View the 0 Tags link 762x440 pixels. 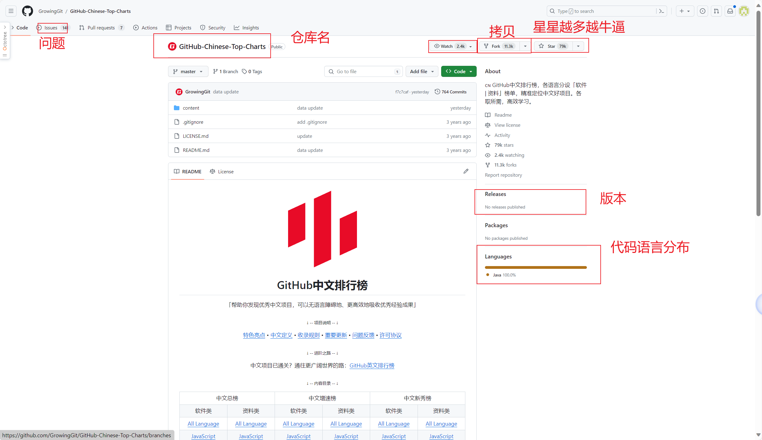click(x=252, y=71)
